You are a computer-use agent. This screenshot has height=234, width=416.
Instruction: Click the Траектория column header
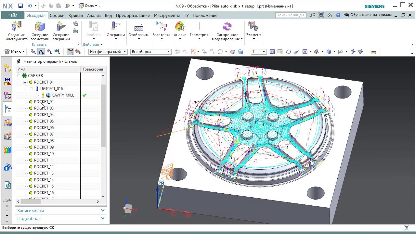click(93, 69)
